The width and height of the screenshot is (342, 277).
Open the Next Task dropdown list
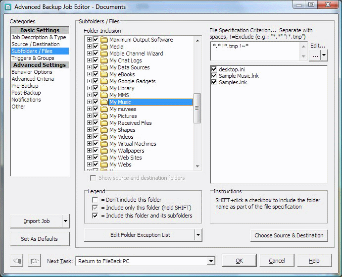tap(211, 261)
